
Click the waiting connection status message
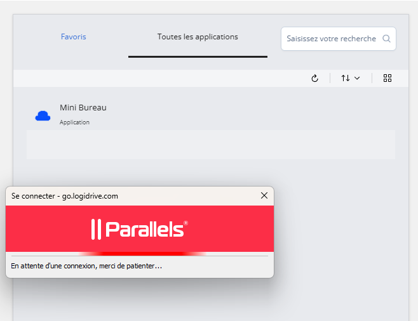tap(86, 266)
